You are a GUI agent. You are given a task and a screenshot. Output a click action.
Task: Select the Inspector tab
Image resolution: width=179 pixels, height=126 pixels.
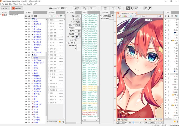click(70, 12)
